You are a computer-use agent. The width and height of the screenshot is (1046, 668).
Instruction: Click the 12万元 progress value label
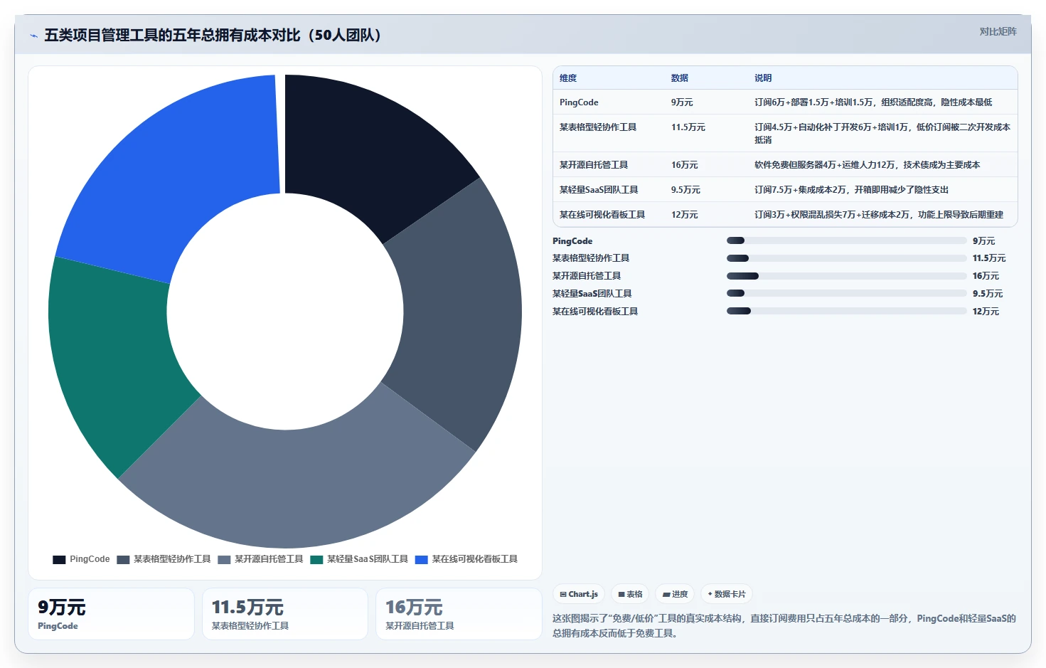986,312
